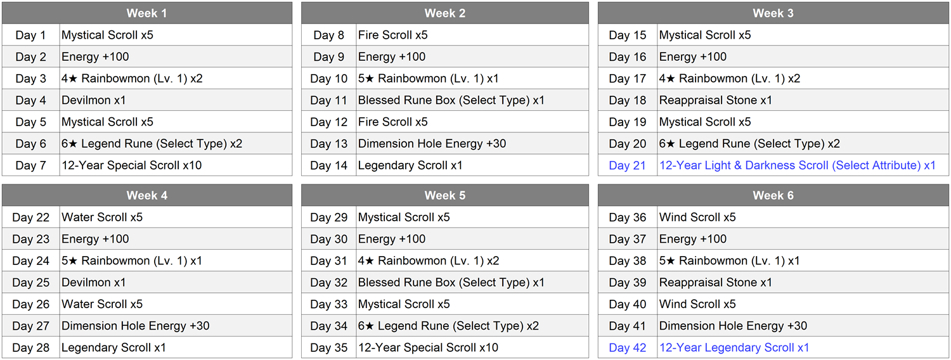951x360 pixels.
Task: Select the Week 3 header cell
Action: pos(773,13)
